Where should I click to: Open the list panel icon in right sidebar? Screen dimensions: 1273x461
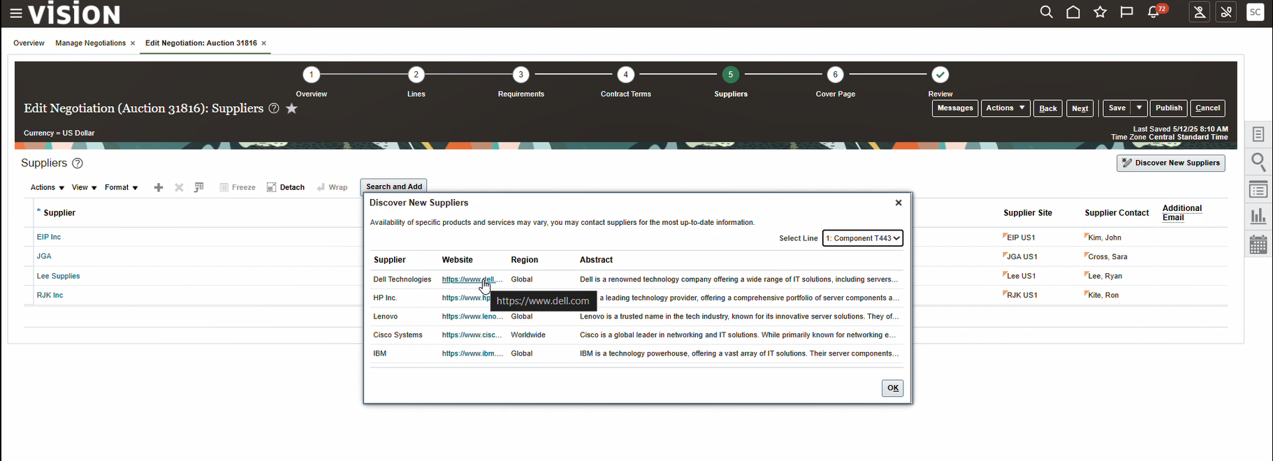pos(1258,189)
